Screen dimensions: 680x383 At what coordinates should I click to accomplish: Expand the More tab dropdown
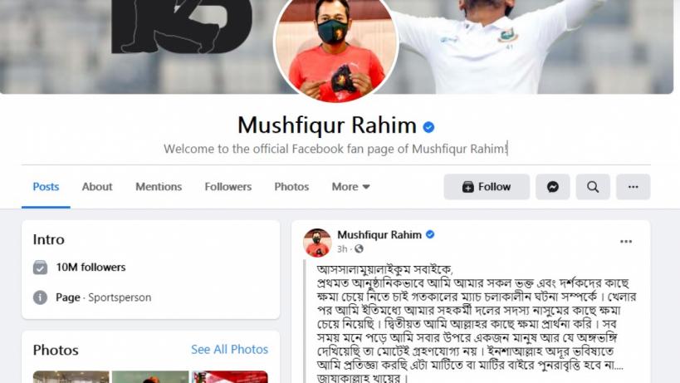pyautogui.click(x=350, y=187)
